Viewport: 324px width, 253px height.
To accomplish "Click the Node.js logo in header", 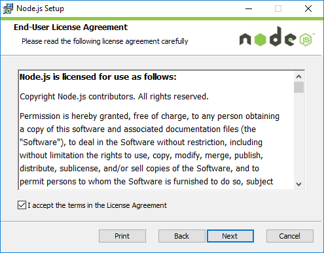I will click(x=277, y=37).
